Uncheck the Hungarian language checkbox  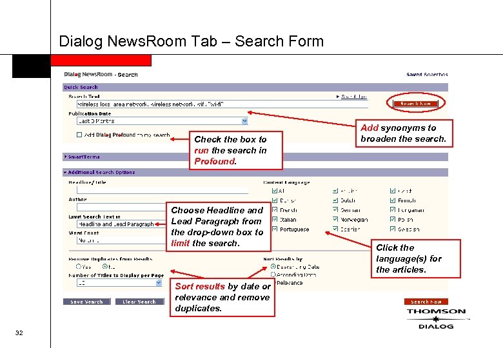pos(393,210)
